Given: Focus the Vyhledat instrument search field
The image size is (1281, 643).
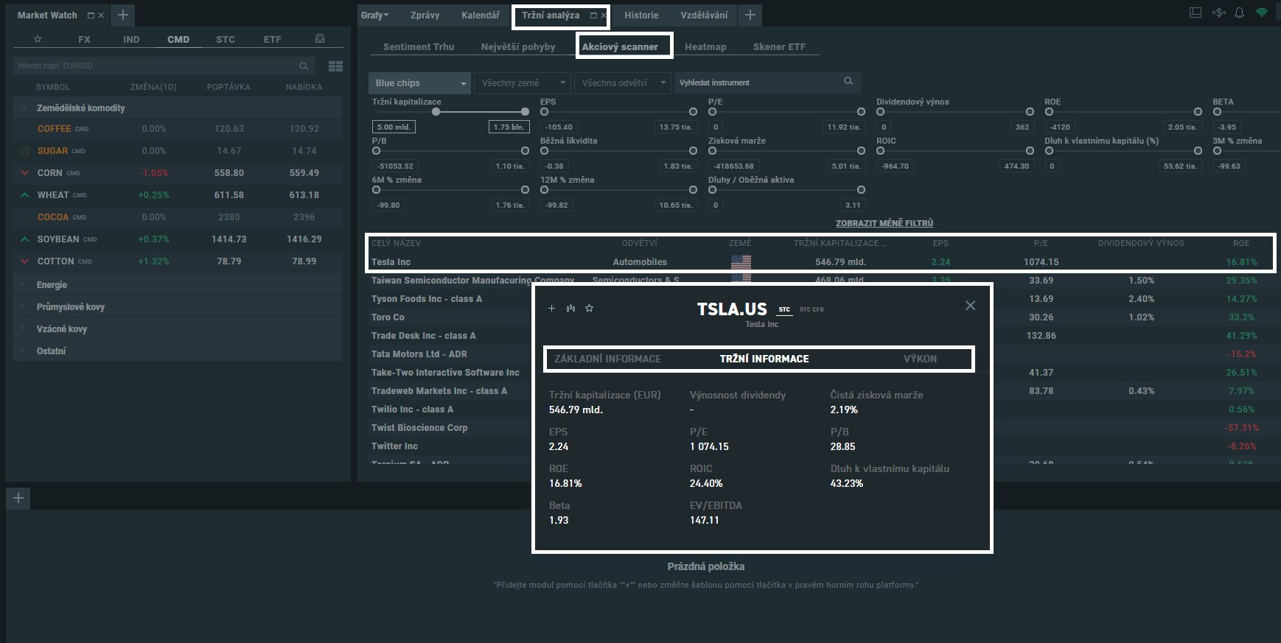Looking at the screenshot, I should pos(767,82).
